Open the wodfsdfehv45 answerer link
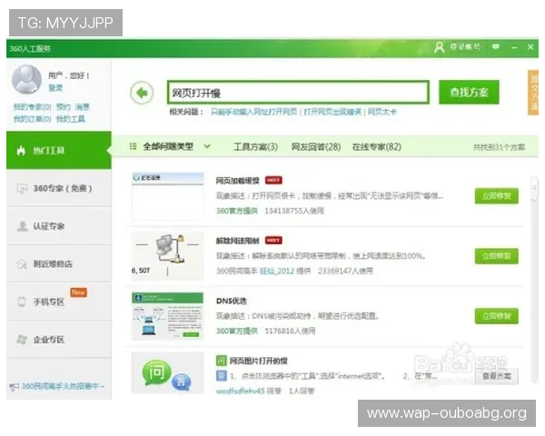Image resolution: width=545 pixels, height=436 pixels. coord(241,391)
